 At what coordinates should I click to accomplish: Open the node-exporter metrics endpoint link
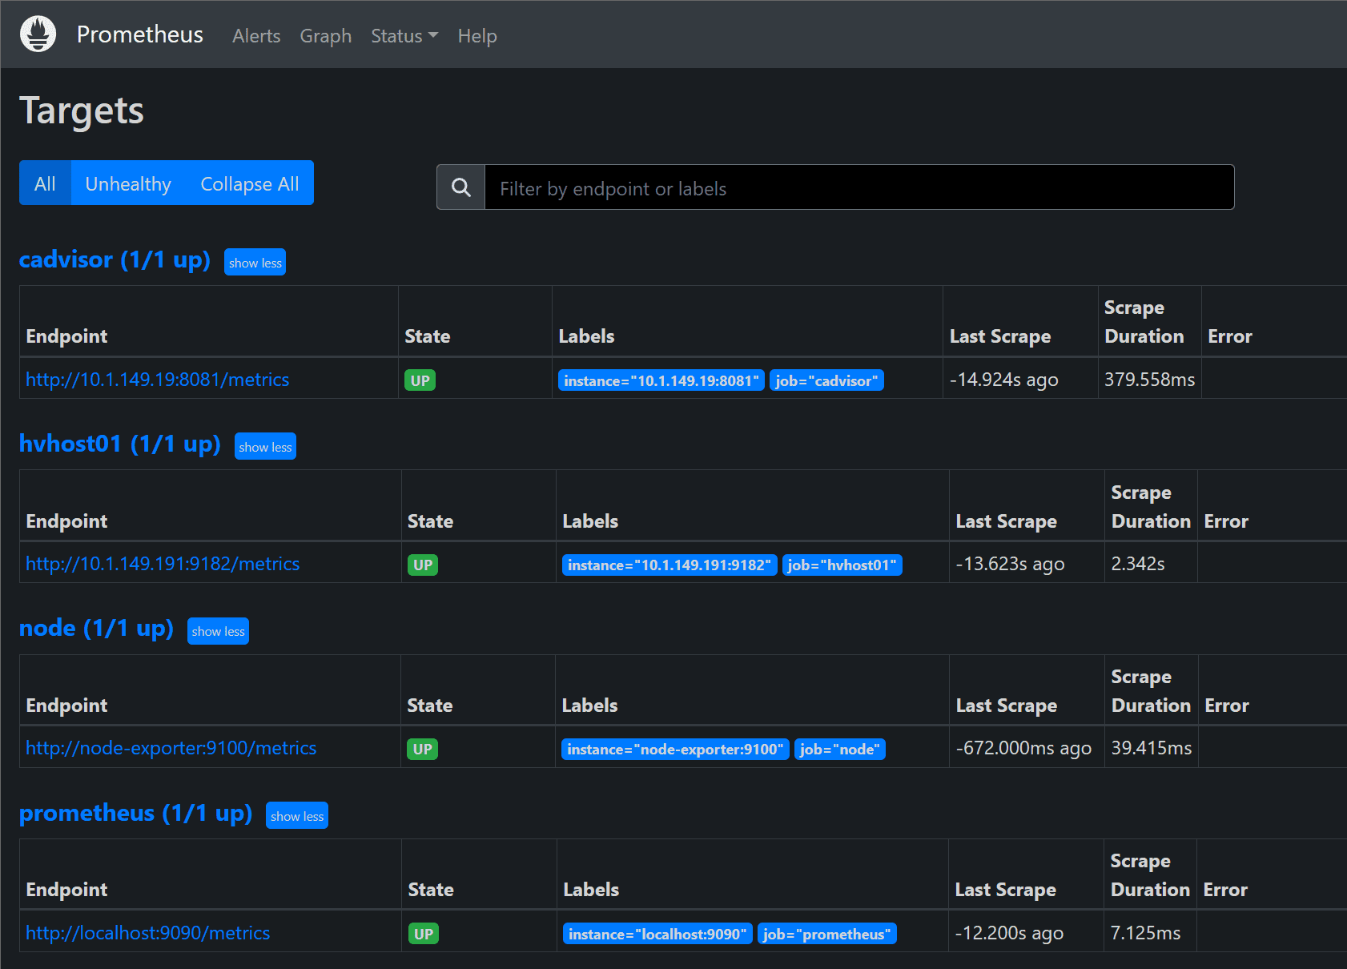coord(171,748)
